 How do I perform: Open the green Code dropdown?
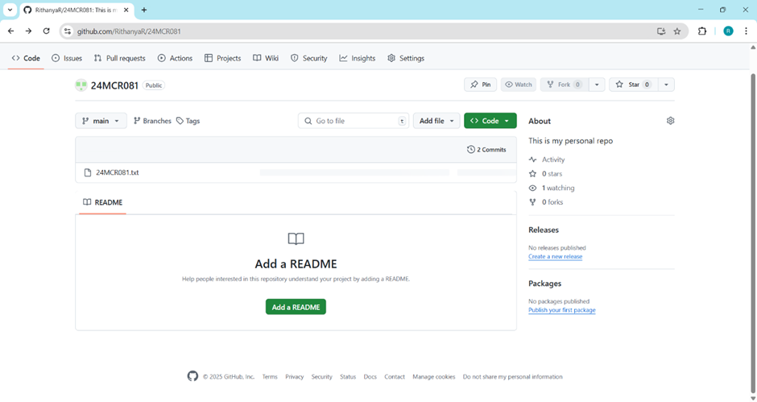pos(490,121)
